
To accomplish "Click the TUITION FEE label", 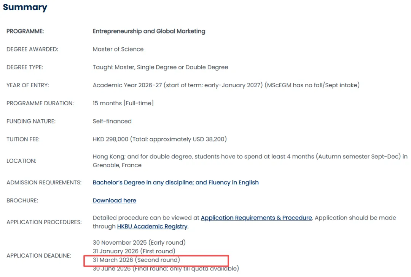I will pyautogui.click(x=23, y=139).
